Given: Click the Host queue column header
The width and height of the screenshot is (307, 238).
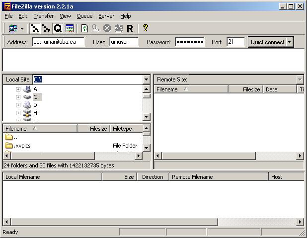Looking at the screenshot, I should click(x=286, y=177).
